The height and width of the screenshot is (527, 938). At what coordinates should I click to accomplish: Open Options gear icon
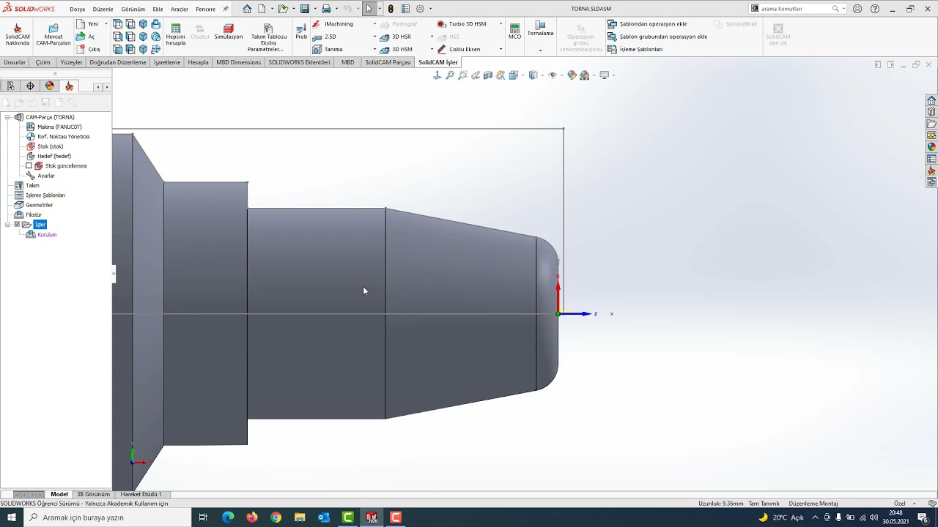pyautogui.click(x=420, y=9)
